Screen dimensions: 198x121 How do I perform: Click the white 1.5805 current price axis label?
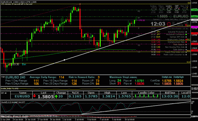click(x=195, y=20)
